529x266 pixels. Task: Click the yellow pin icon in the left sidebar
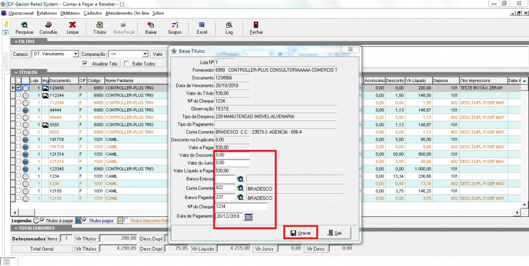click(6, 25)
